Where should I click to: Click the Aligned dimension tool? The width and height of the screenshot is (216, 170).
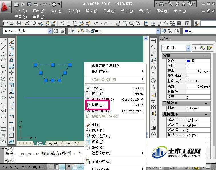(x=153, y=48)
